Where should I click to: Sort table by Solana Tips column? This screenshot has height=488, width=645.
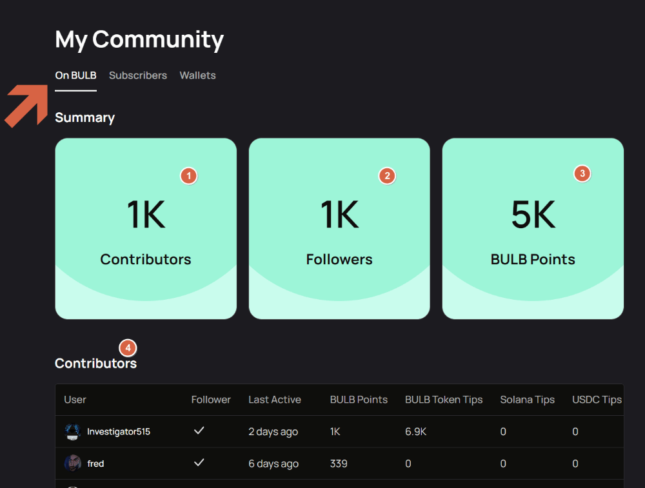528,400
